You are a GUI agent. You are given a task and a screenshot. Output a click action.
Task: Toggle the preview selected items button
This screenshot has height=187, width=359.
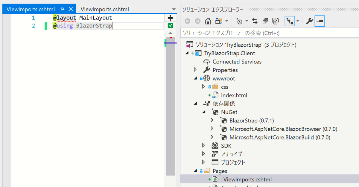pos(320,21)
